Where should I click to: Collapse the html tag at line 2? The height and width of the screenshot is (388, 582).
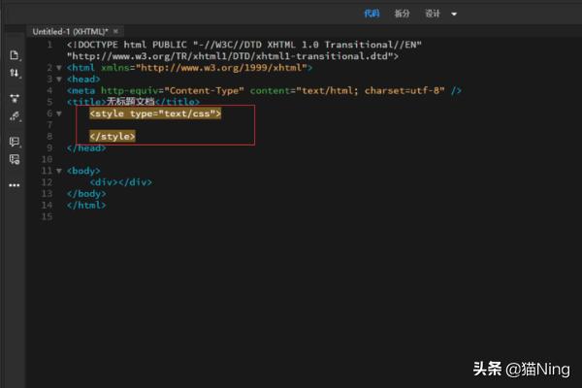(57, 68)
